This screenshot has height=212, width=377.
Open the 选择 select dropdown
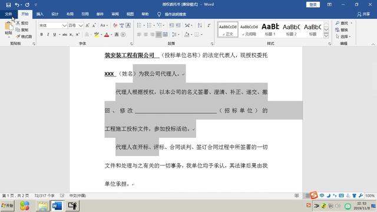coord(343,37)
